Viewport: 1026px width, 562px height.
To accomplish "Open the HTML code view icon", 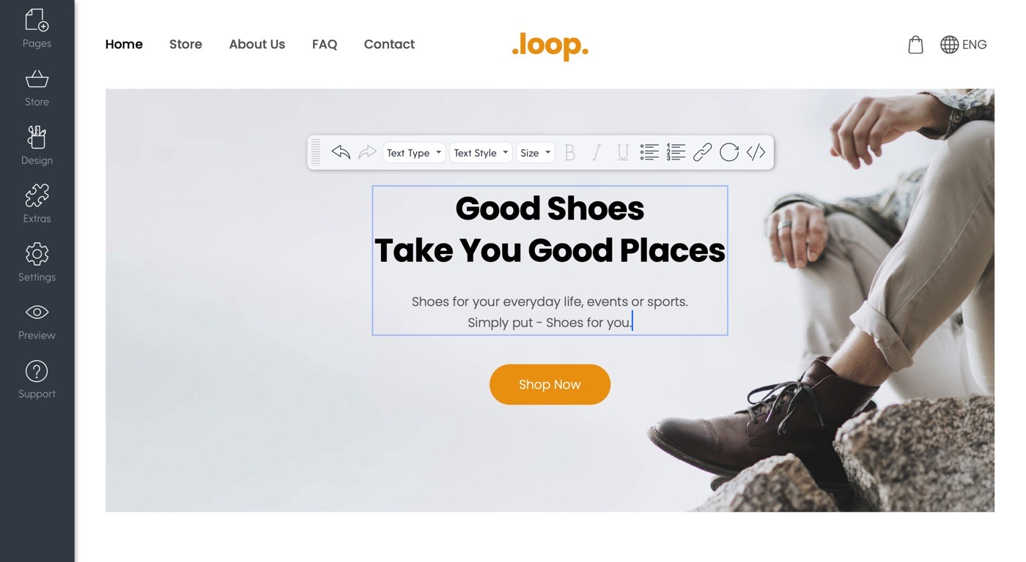I will [756, 152].
